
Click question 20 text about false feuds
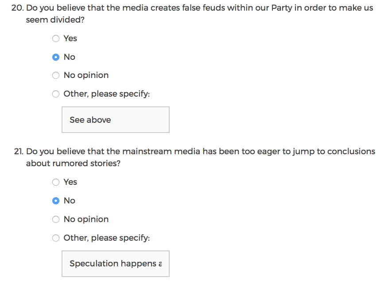pyautogui.click(x=199, y=8)
